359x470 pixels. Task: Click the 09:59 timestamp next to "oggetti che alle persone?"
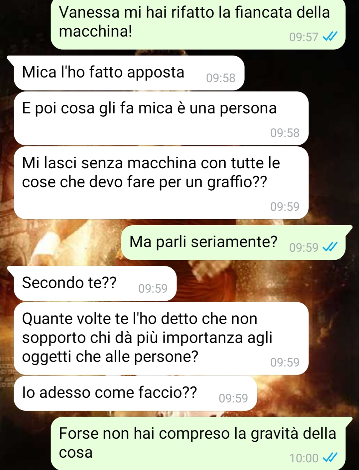coord(285,362)
